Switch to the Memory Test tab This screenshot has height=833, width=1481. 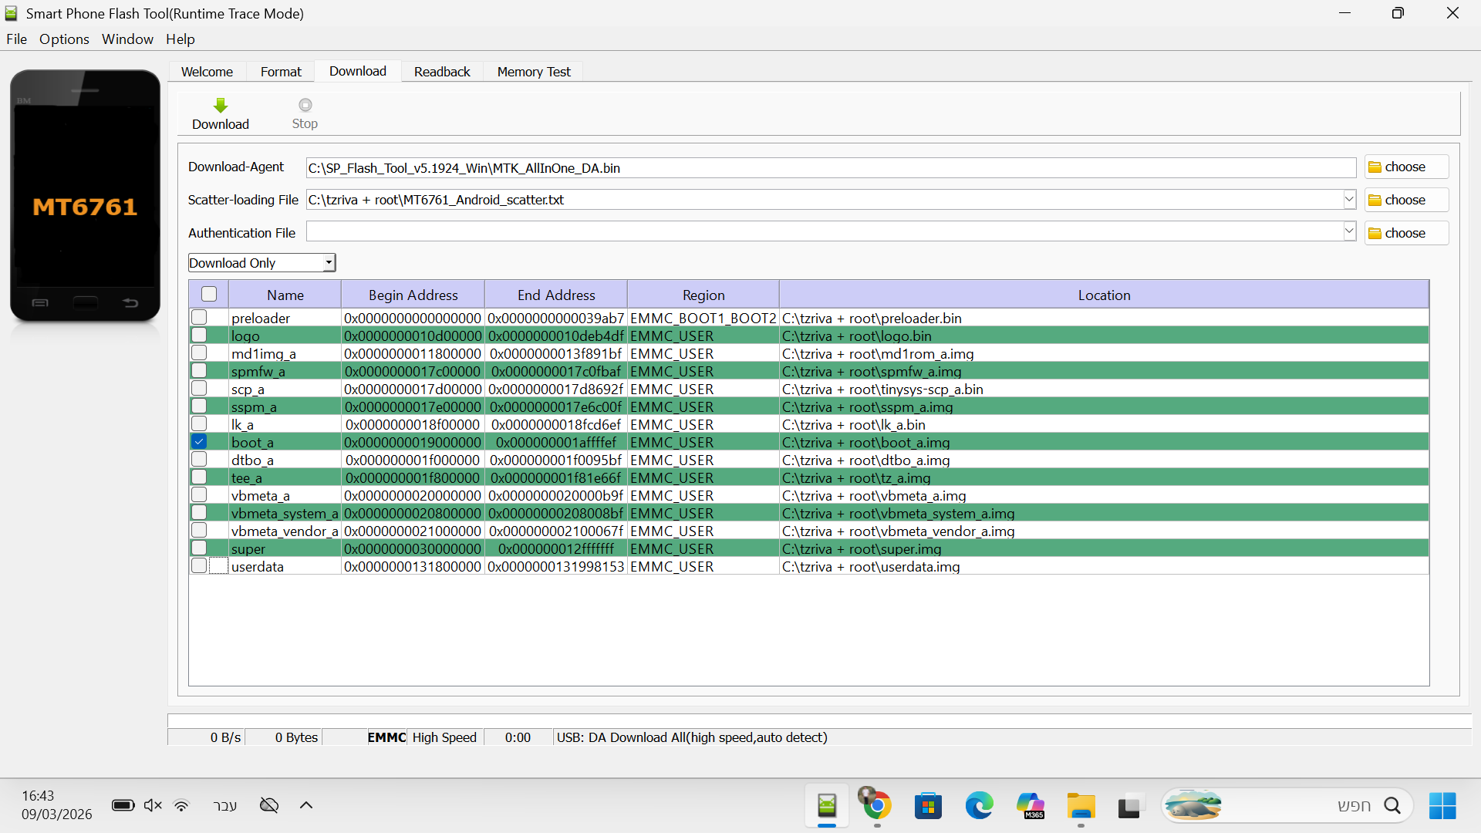click(x=533, y=72)
